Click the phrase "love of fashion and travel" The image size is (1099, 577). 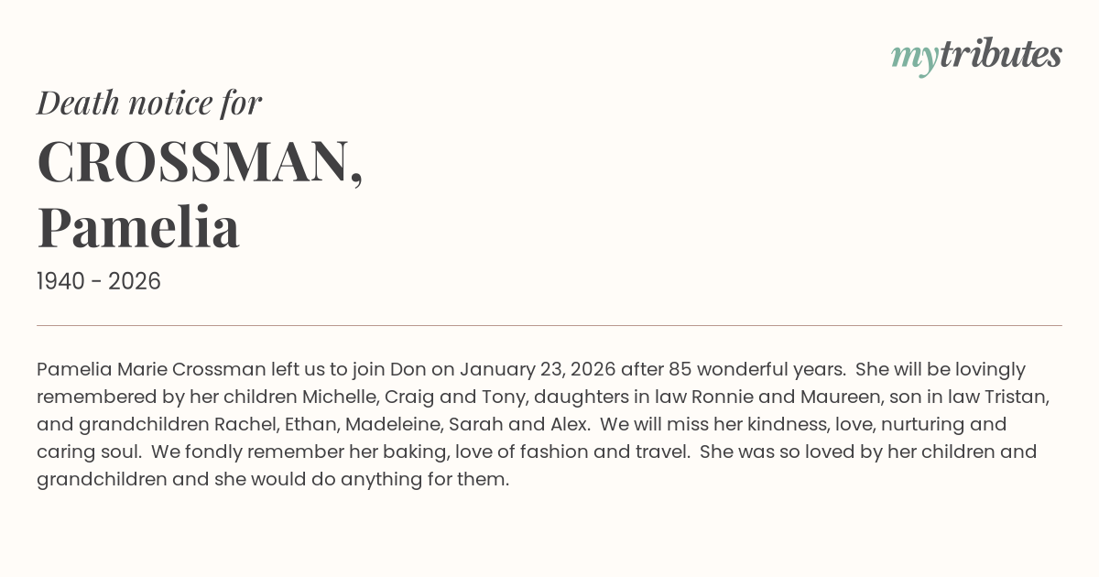(x=569, y=452)
